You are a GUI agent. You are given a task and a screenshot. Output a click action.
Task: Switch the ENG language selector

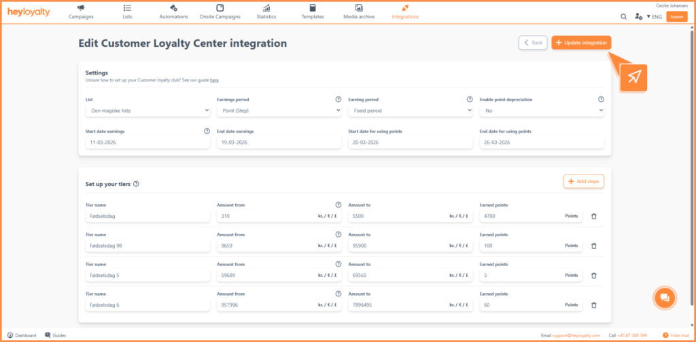point(655,17)
